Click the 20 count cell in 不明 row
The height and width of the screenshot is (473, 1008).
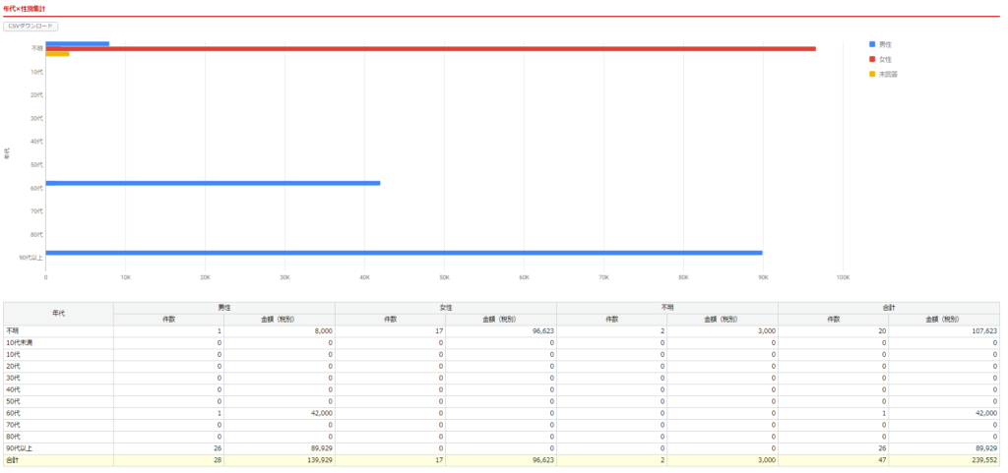833,331
